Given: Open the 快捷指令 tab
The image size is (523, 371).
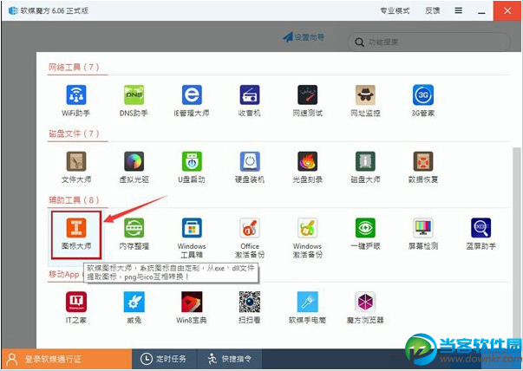Looking at the screenshot, I should point(230,359).
